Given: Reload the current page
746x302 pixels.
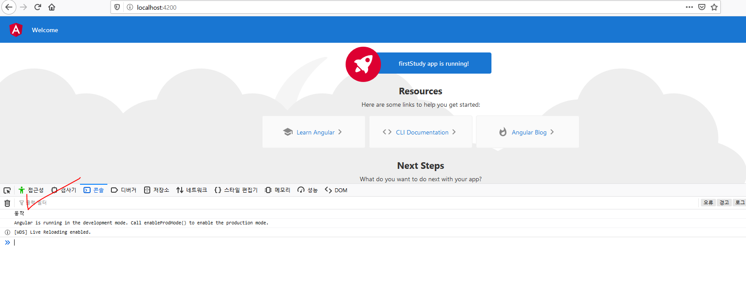Looking at the screenshot, I should pos(38,7).
